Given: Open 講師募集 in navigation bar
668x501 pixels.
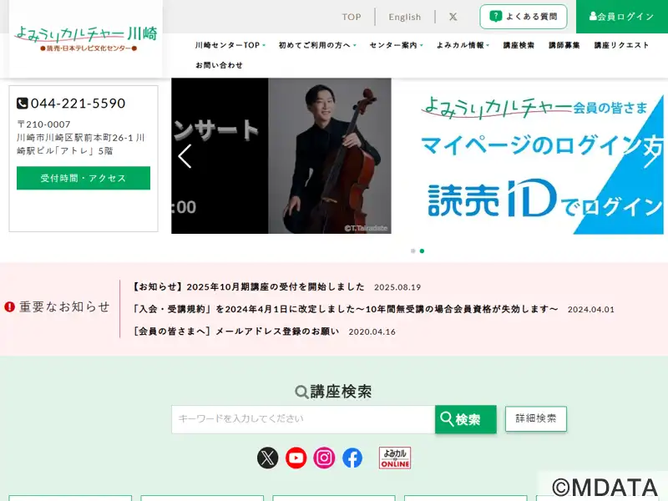Looking at the screenshot, I should point(564,45).
